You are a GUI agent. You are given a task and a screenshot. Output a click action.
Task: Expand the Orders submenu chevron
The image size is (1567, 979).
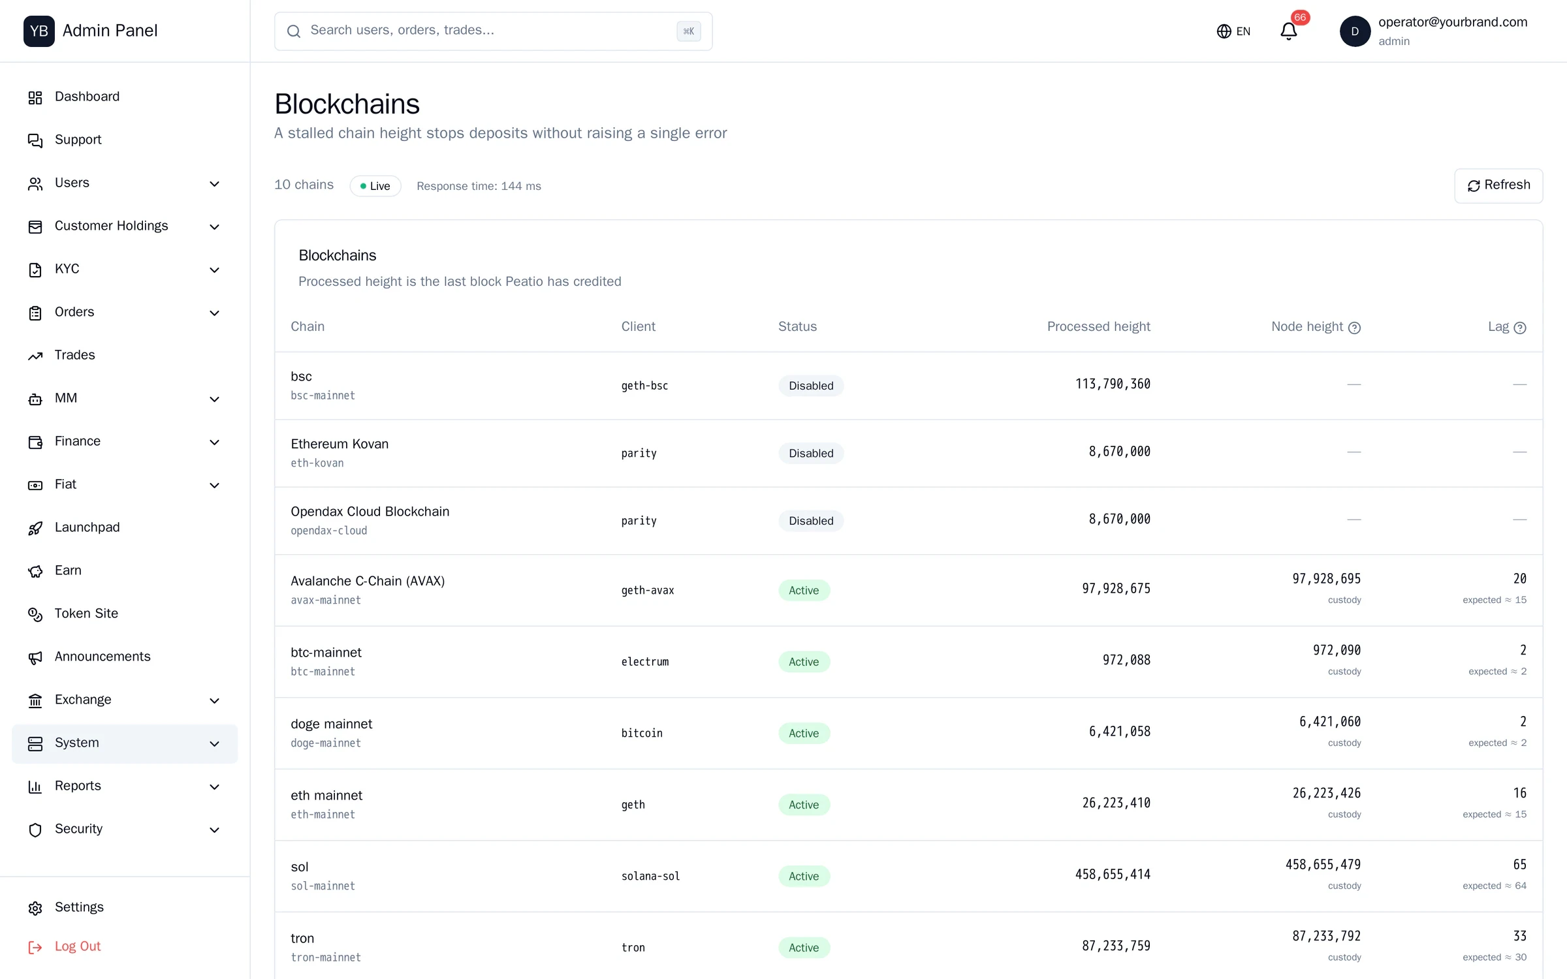[214, 313]
